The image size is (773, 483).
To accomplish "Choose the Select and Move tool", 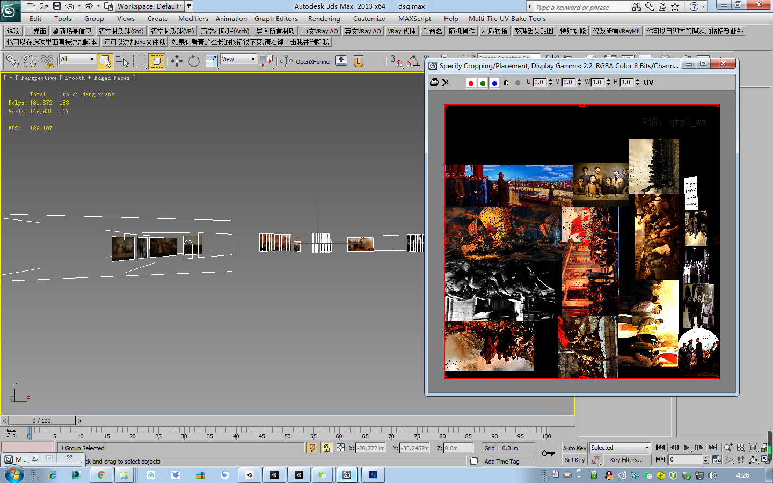I will tap(177, 61).
